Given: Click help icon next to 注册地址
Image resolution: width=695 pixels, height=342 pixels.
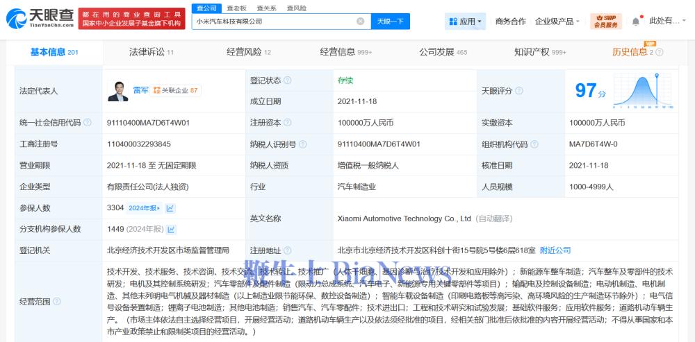Looking at the screenshot, I should [288, 250].
